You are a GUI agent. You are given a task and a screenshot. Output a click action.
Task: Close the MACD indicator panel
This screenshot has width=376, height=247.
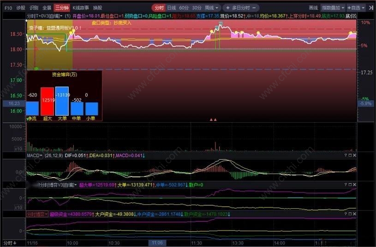(354, 155)
